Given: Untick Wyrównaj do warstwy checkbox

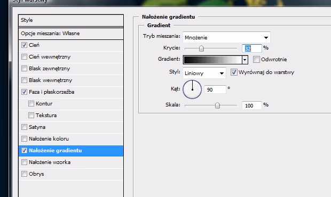Looking at the screenshot, I should pos(234,72).
